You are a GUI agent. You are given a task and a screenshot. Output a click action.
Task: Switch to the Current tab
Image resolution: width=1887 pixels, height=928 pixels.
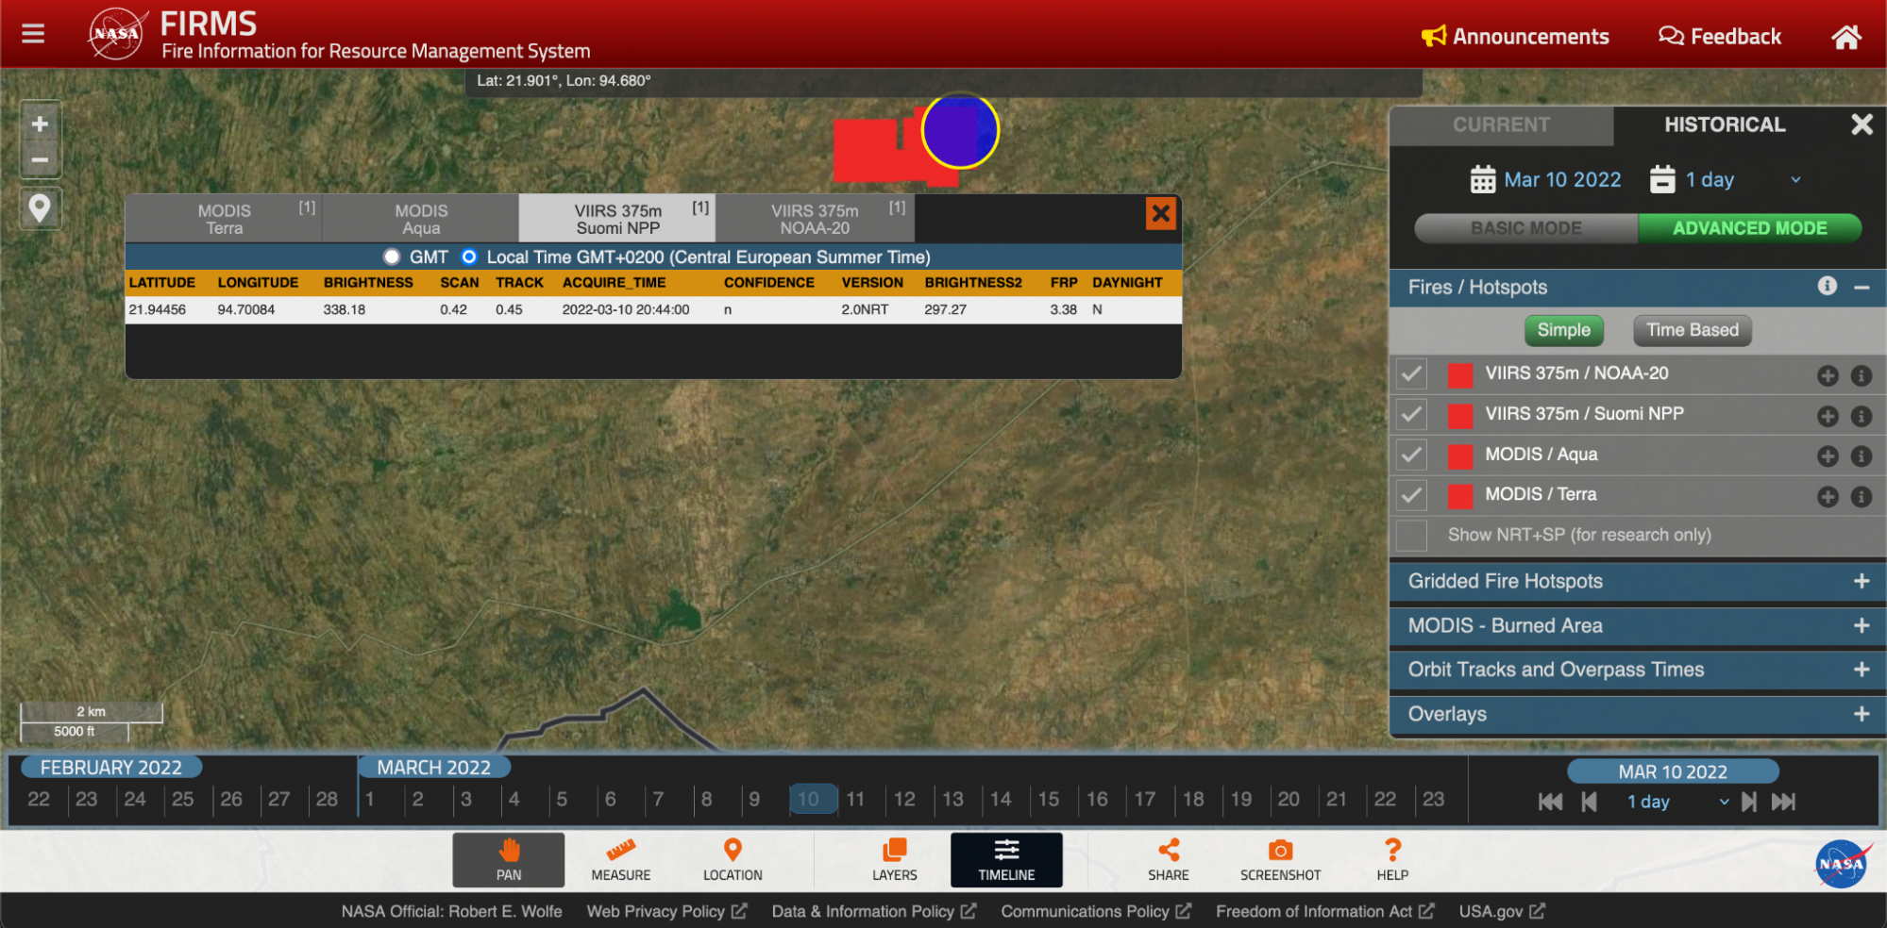tap(1501, 125)
